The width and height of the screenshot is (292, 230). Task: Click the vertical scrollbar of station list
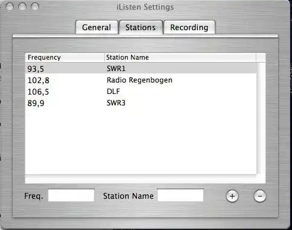pyautogui.click(x=261, y=118)
